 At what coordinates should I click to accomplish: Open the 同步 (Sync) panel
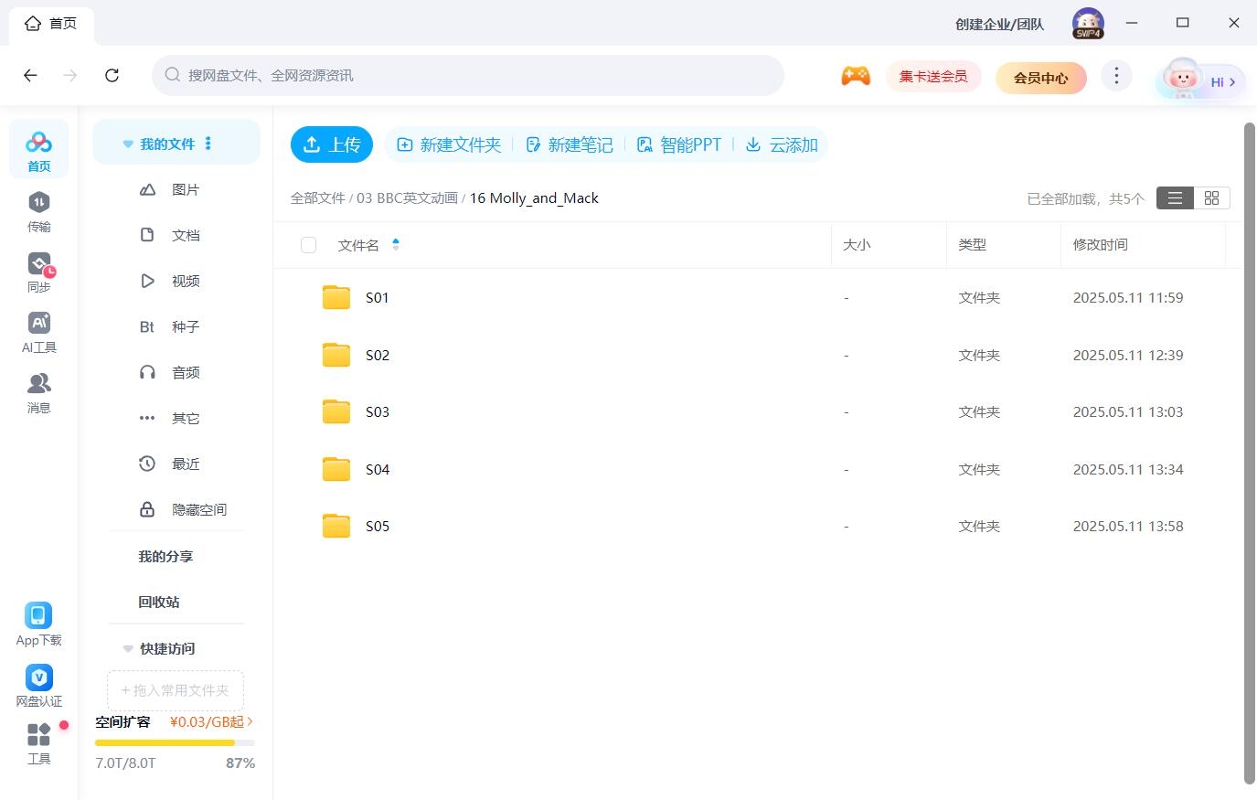(38, 271)
